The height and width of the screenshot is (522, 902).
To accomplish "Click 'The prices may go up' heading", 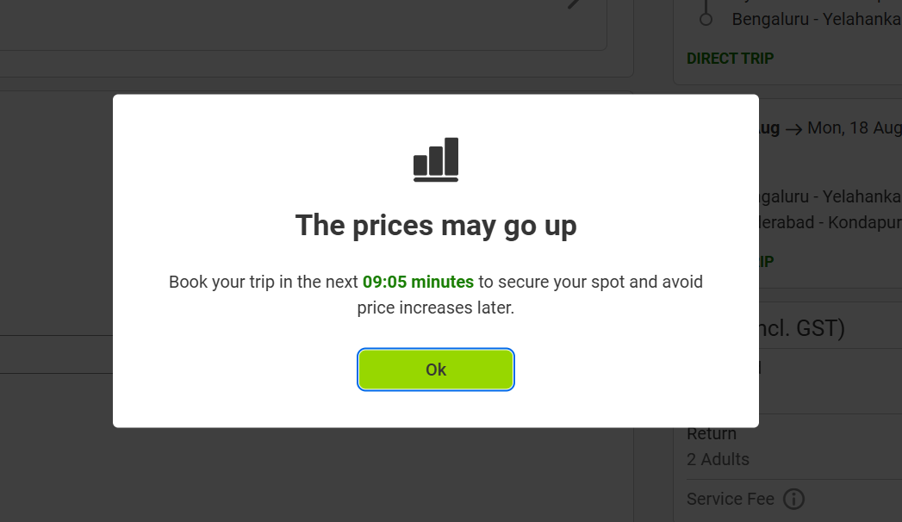I will click(x=436, y=226).
